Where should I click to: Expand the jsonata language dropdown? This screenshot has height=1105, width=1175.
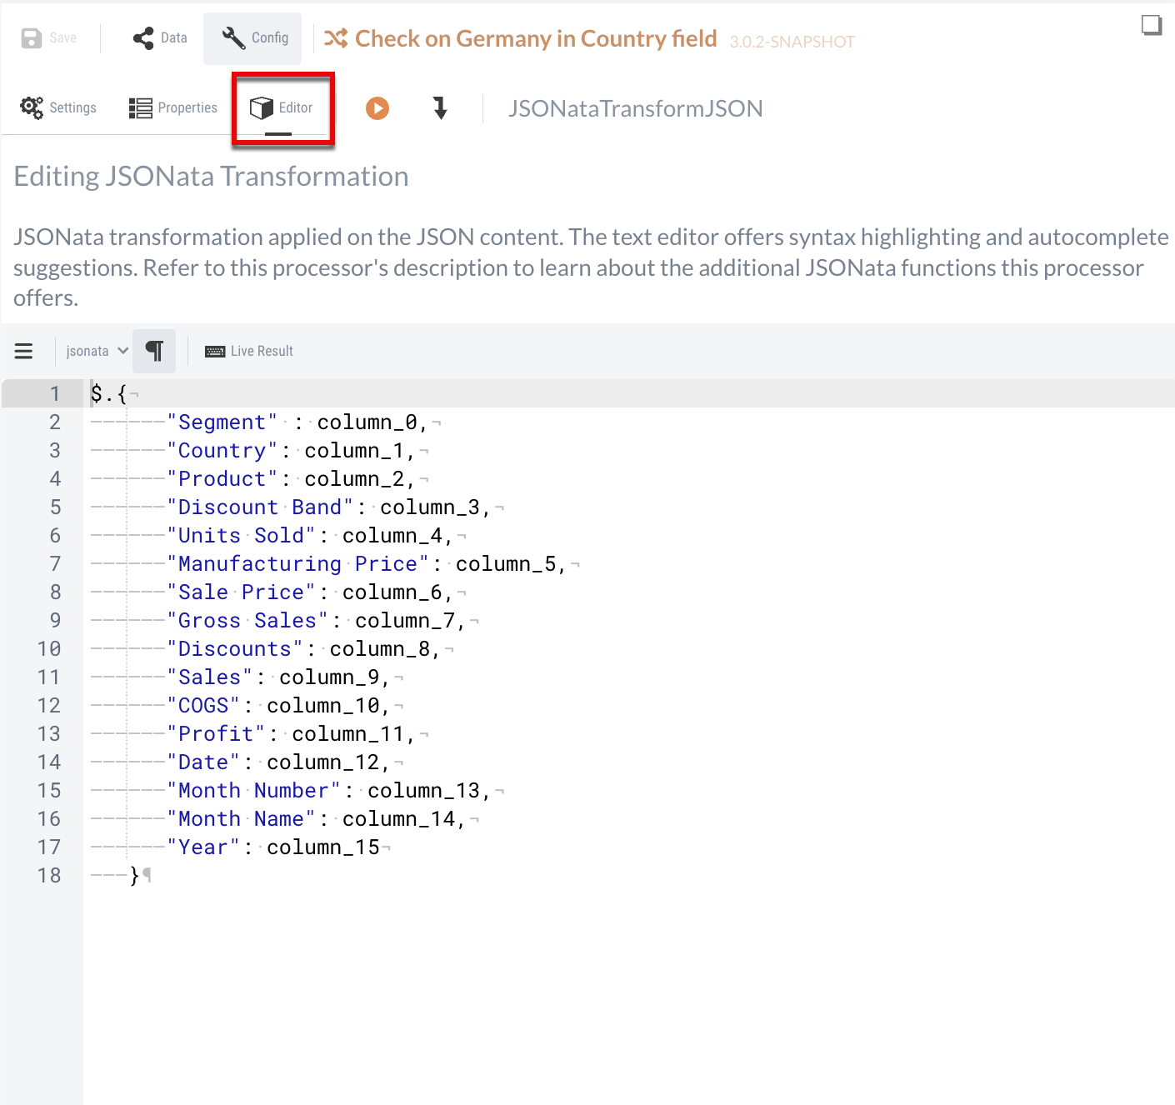click(96, 352)
